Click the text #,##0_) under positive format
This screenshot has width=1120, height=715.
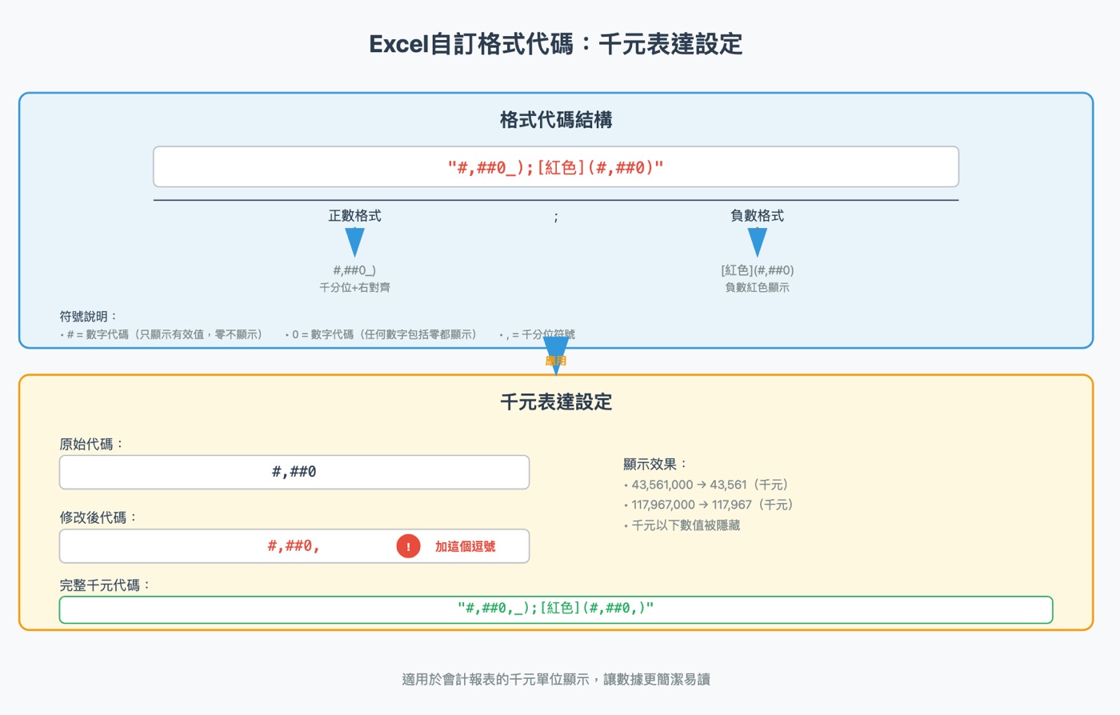pos(354,270)
